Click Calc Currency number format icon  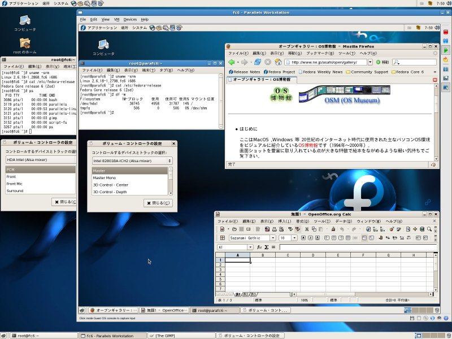(x=381, y=238)
